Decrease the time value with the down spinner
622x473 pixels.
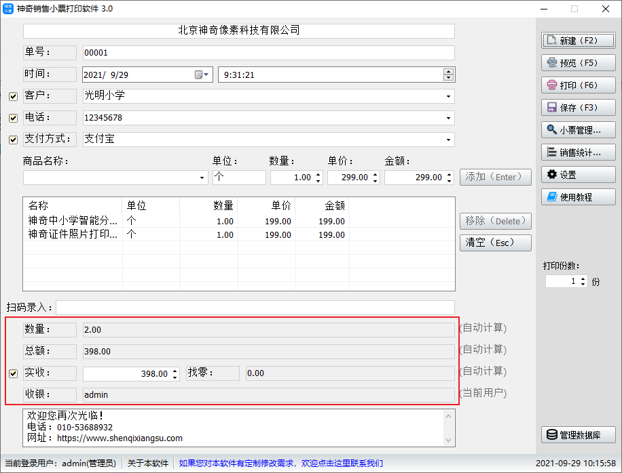(448, 77)
